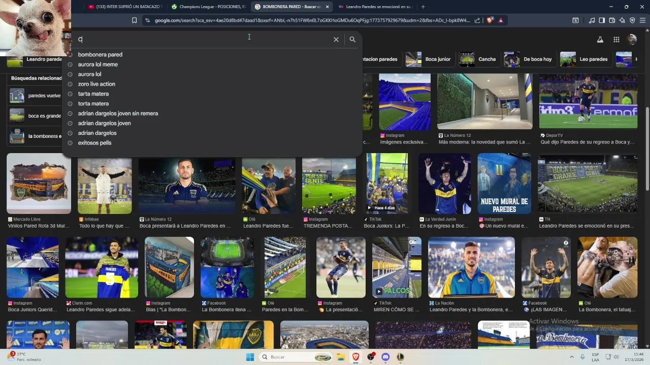Open site settings icon left of URL
The width and height of the screenshot is (650, 365).
pos(147,20)
